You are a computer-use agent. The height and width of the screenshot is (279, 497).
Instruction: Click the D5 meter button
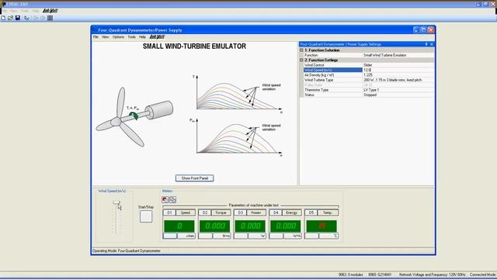coord(311,212)
